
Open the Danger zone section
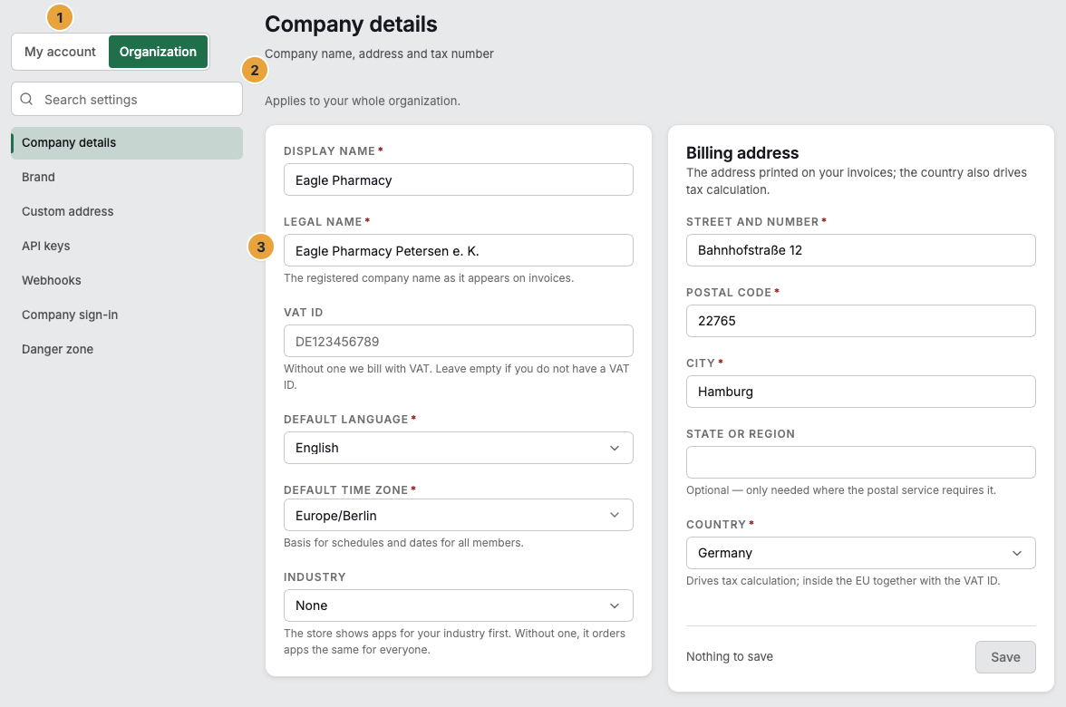(x=127, y=350)
